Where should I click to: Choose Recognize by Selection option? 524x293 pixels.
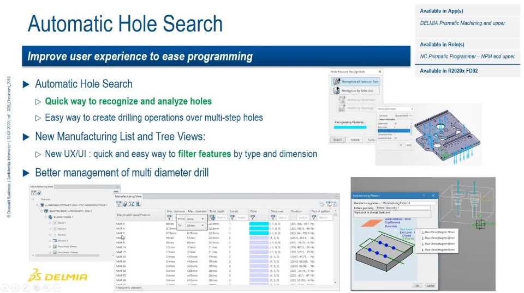point(356,90)
